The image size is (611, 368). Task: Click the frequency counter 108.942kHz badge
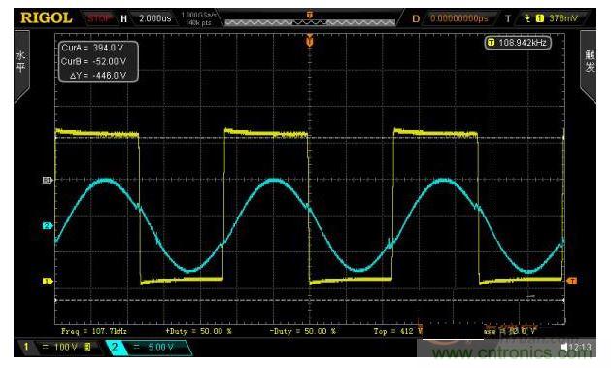[x=518, y=43]
